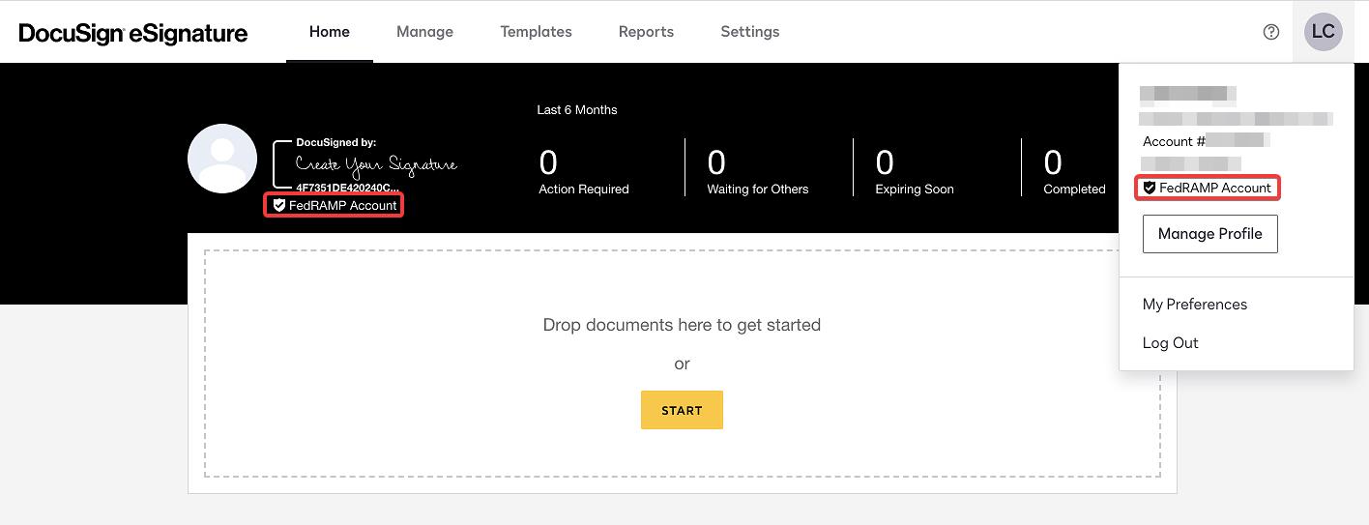
Task: Click the Create Your Signature box
Action: pyautogui.click(x=375, y=164)
